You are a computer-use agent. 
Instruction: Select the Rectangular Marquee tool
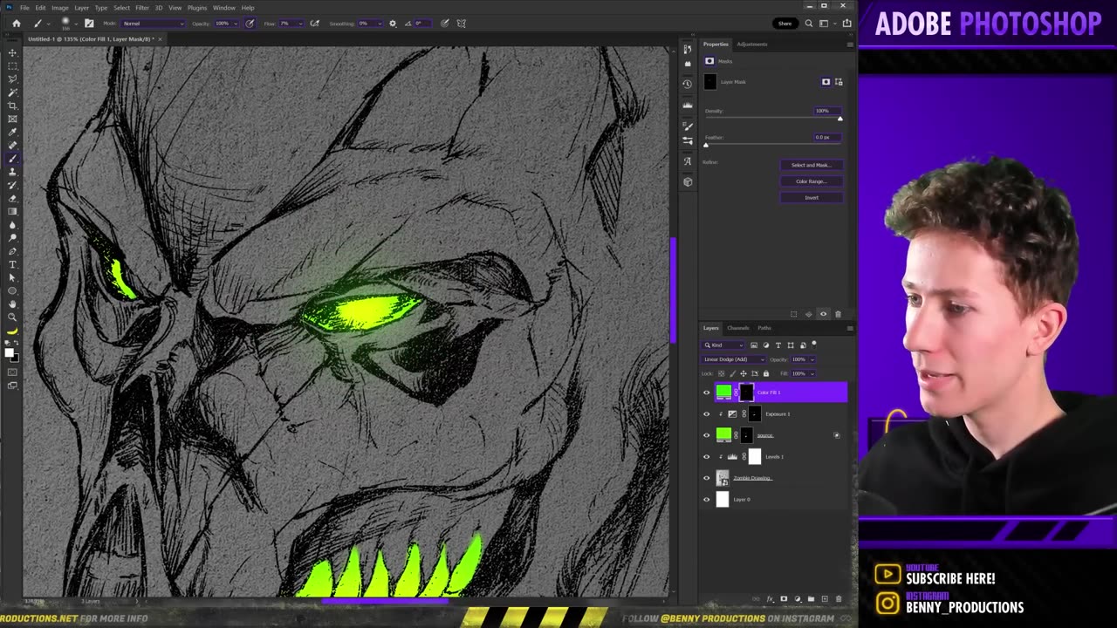tap(12, 65)
